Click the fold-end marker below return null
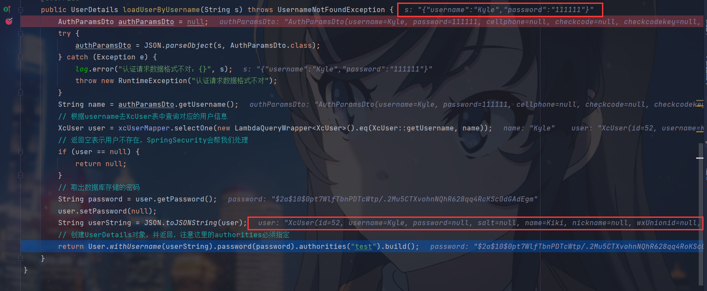 (x=20, y=175)
